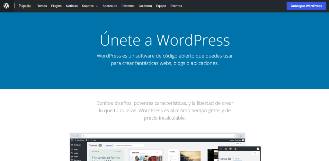Expand the Help dropdown in the desktop preview
This screenshot has width=329, height=161.
(x=239, y=143)
